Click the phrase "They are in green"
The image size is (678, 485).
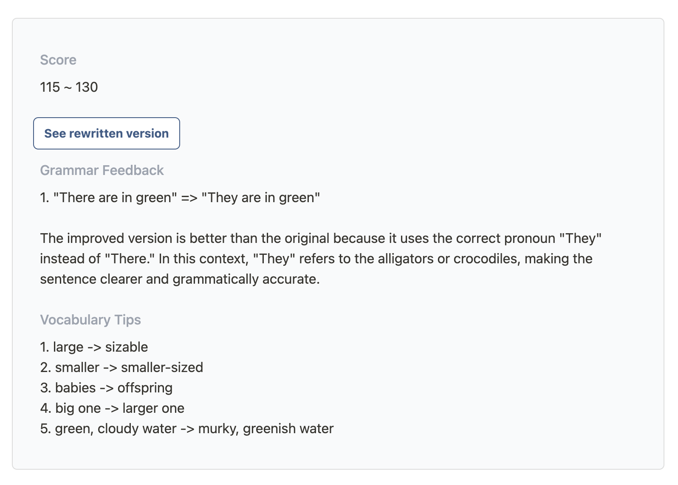tap(261, 197)
